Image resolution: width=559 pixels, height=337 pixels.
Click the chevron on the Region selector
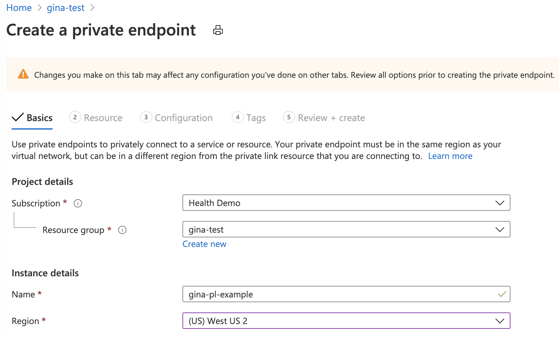pyautogui.click(x=499, y=321)
